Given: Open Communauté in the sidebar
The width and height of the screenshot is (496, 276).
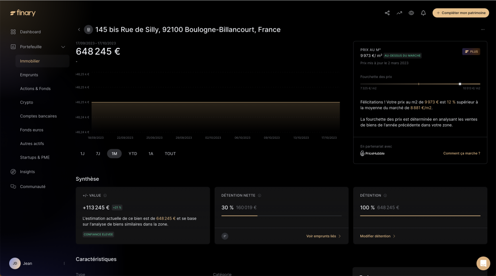Looking at the screenshot, I should point(32,187).
